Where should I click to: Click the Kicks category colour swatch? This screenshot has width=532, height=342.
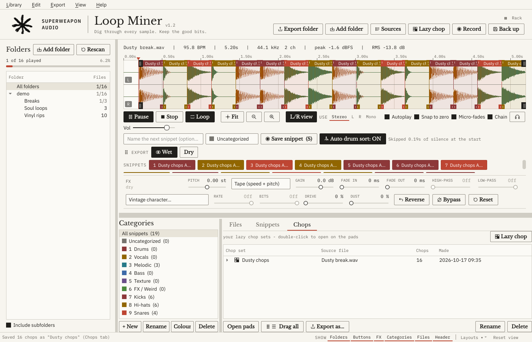124,297
